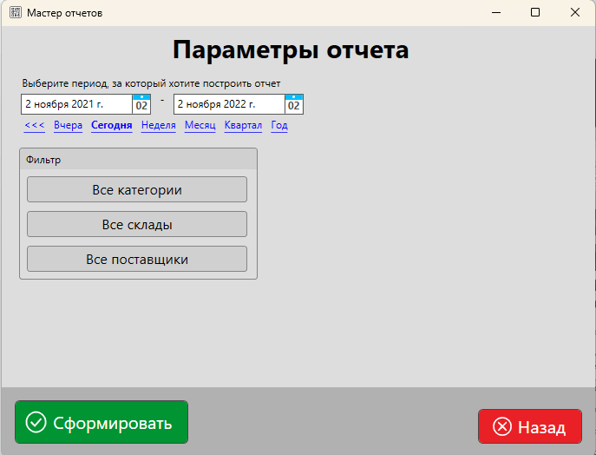Screen dimensions: 596x455
Task: Click the end date field '2 ноября 2022 г.'
Action: coord(228,104)
